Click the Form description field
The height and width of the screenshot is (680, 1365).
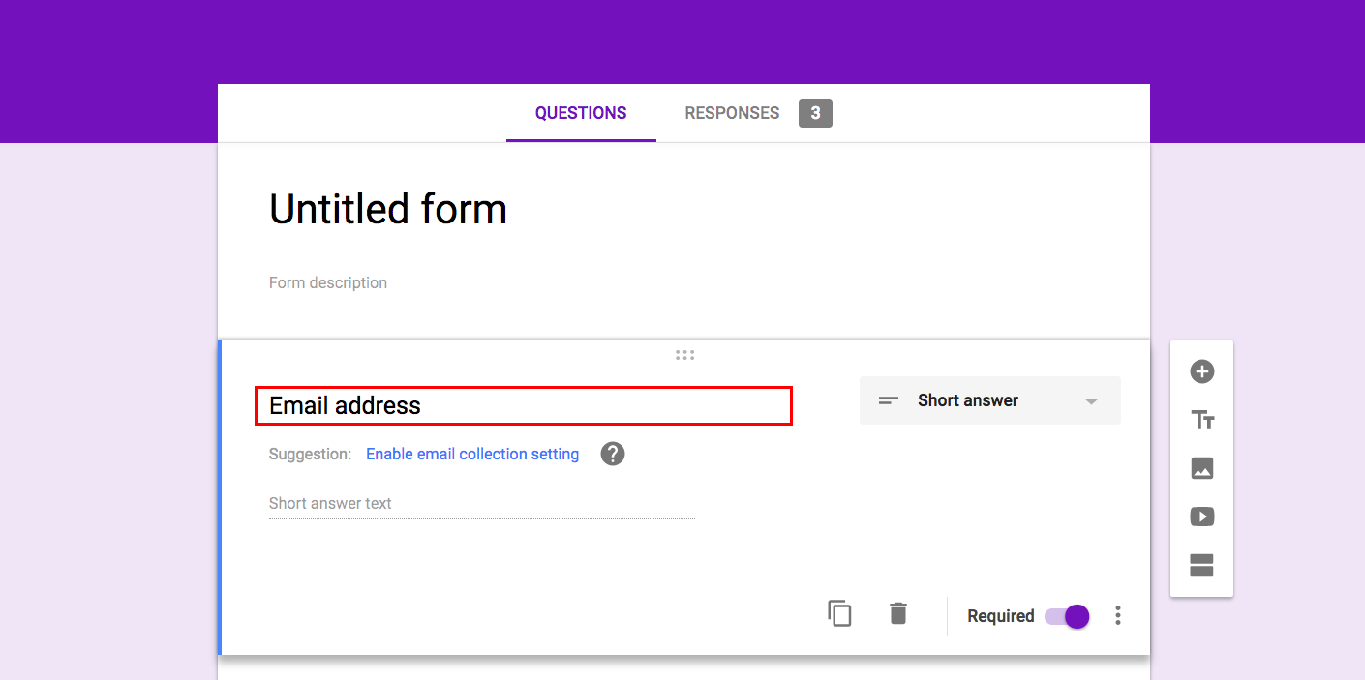[328, 282]
